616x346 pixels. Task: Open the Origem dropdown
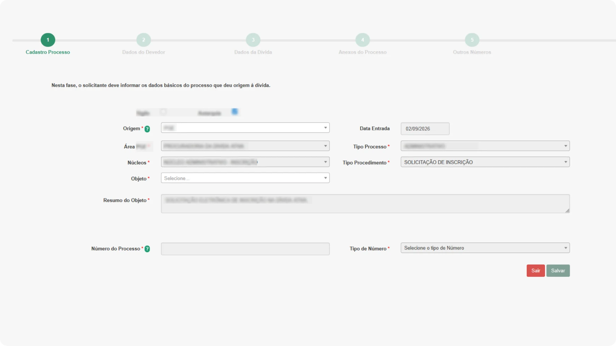tap(245, 128)
